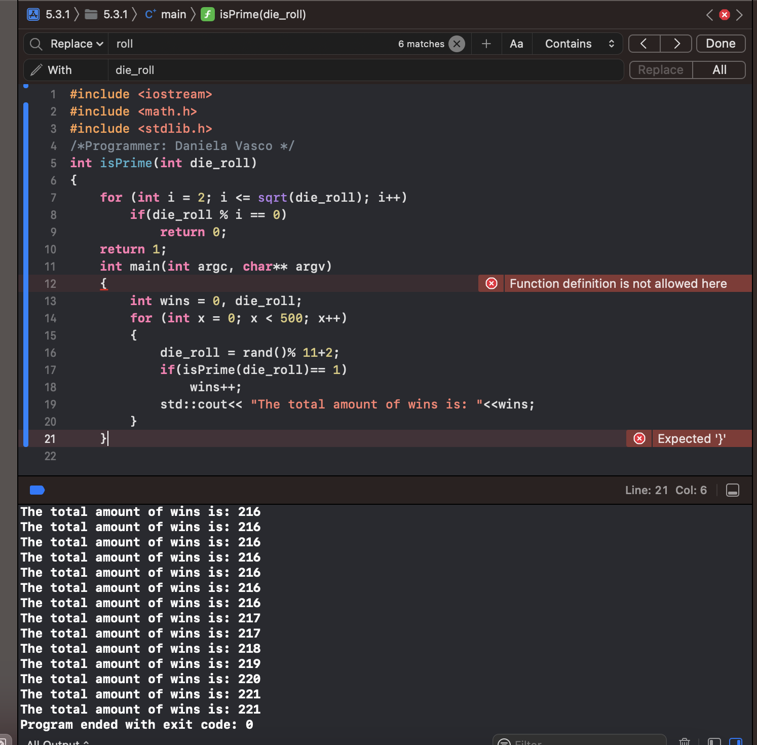Image resolution: width=757 pixels, height=745 pixels.
Task: Click 'Program ended with exit code: 0'
Action: [x=137, y=725]
